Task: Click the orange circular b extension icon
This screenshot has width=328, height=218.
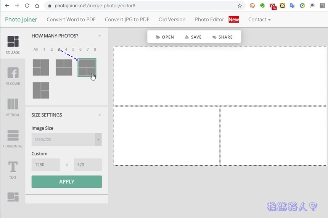Action: pyautogui.click(x=252, y=6)
